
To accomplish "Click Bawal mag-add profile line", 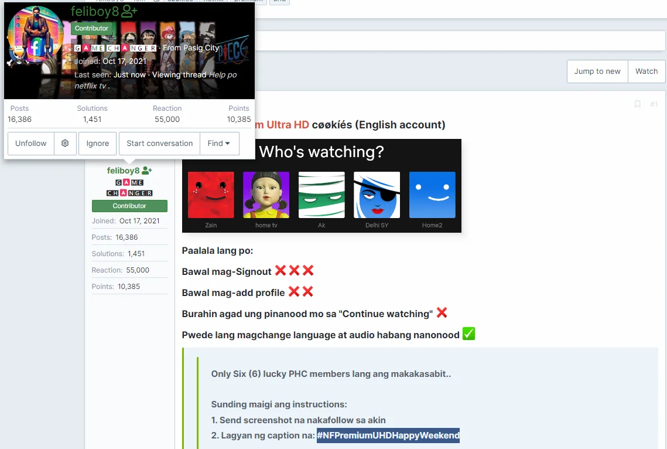I will pyautogui.click(x=248, y=292).
